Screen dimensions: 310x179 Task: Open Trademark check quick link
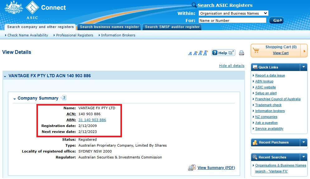268,105
